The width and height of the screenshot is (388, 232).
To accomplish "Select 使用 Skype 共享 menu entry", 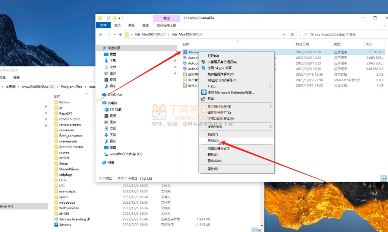I will click(237, 68).
